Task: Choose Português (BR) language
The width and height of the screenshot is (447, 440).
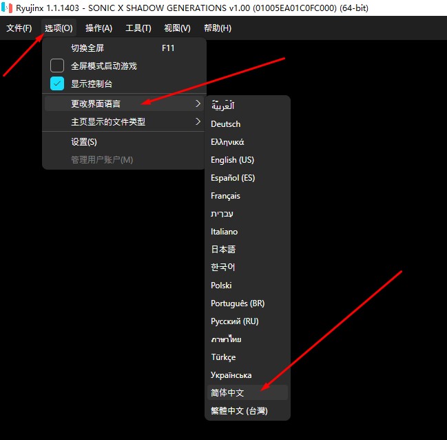Action: (x=247, y=303)
